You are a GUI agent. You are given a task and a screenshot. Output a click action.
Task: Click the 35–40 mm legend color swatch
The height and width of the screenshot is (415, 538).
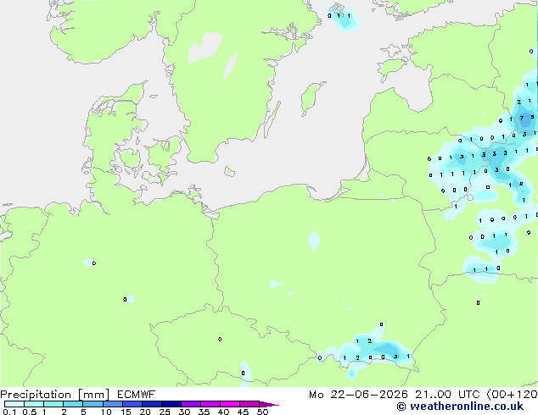(x=210, y=404)
